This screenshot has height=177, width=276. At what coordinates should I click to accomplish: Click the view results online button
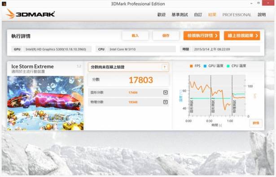(242, 36)
